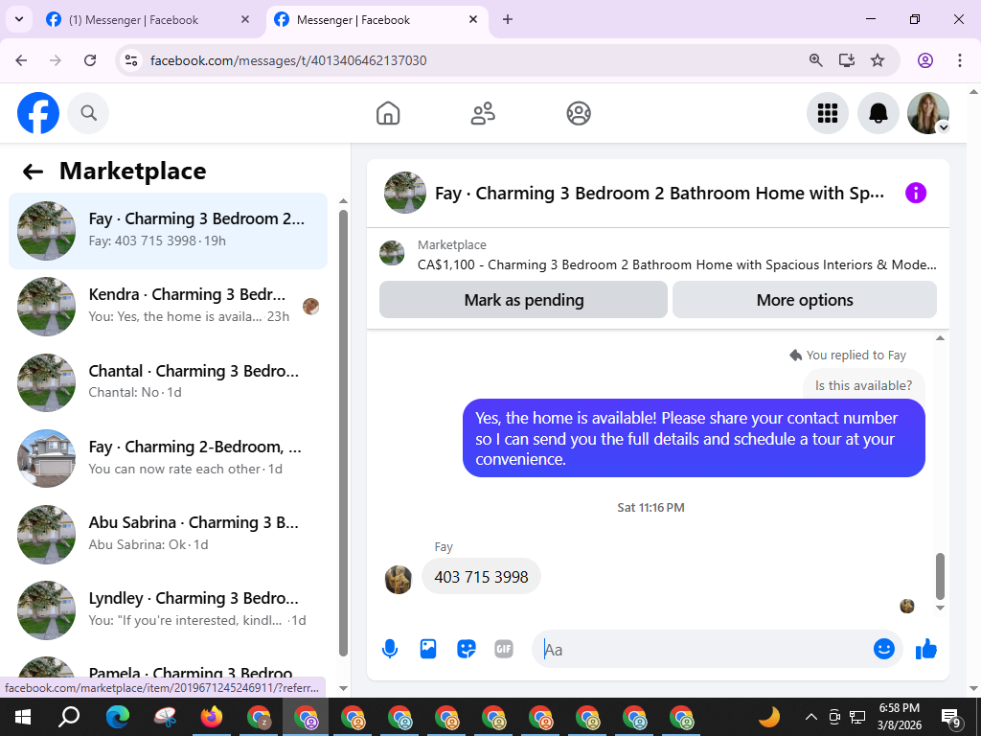
Task: Launch Firefox from taskbar
Action: coord(212,717)
